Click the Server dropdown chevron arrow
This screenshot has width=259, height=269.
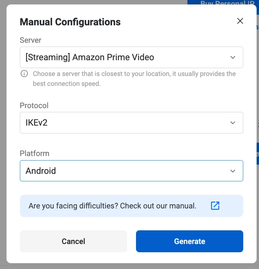tap(233, 57)
